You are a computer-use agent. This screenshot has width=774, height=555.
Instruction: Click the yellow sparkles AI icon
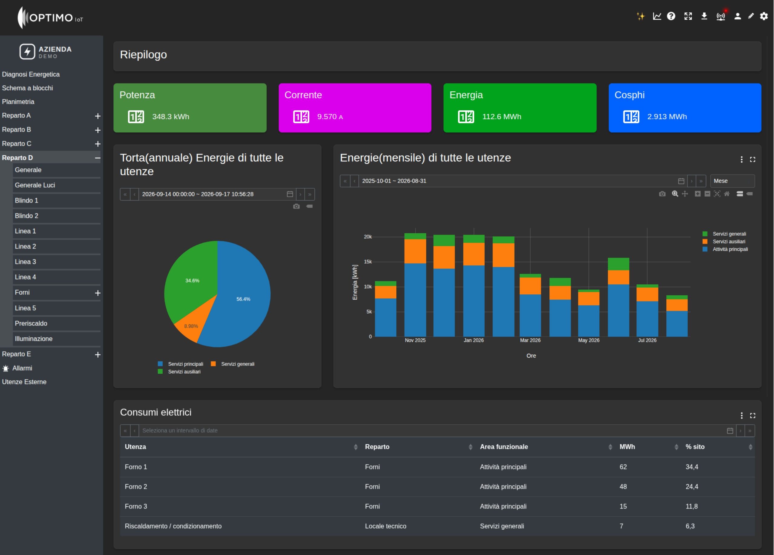(x=641, y=16)
